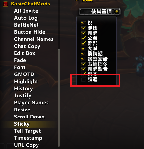Disable the 暴雪密語 option
The image size is (144, 149).
[83, 59]
